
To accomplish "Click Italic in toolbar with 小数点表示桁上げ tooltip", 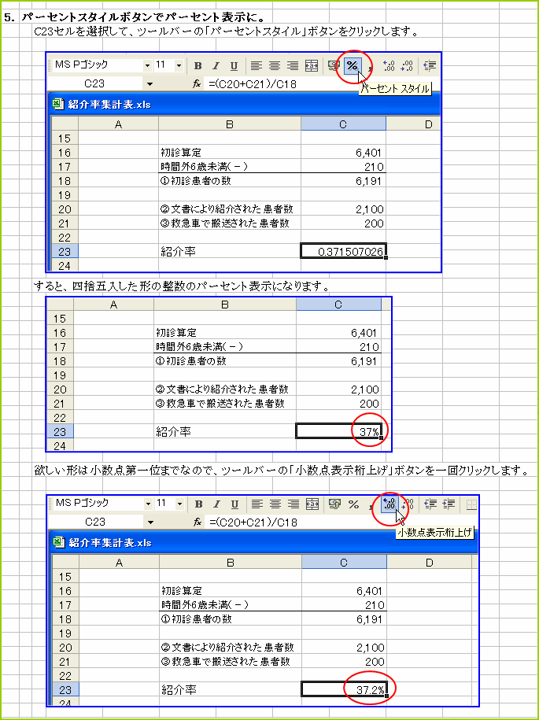I will click(216, 504).
